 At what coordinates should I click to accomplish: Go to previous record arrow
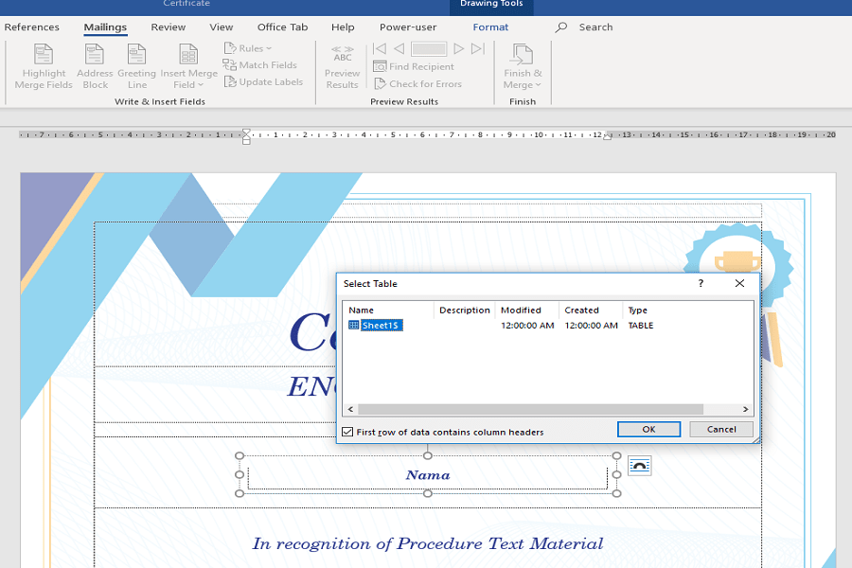(399, 49)
